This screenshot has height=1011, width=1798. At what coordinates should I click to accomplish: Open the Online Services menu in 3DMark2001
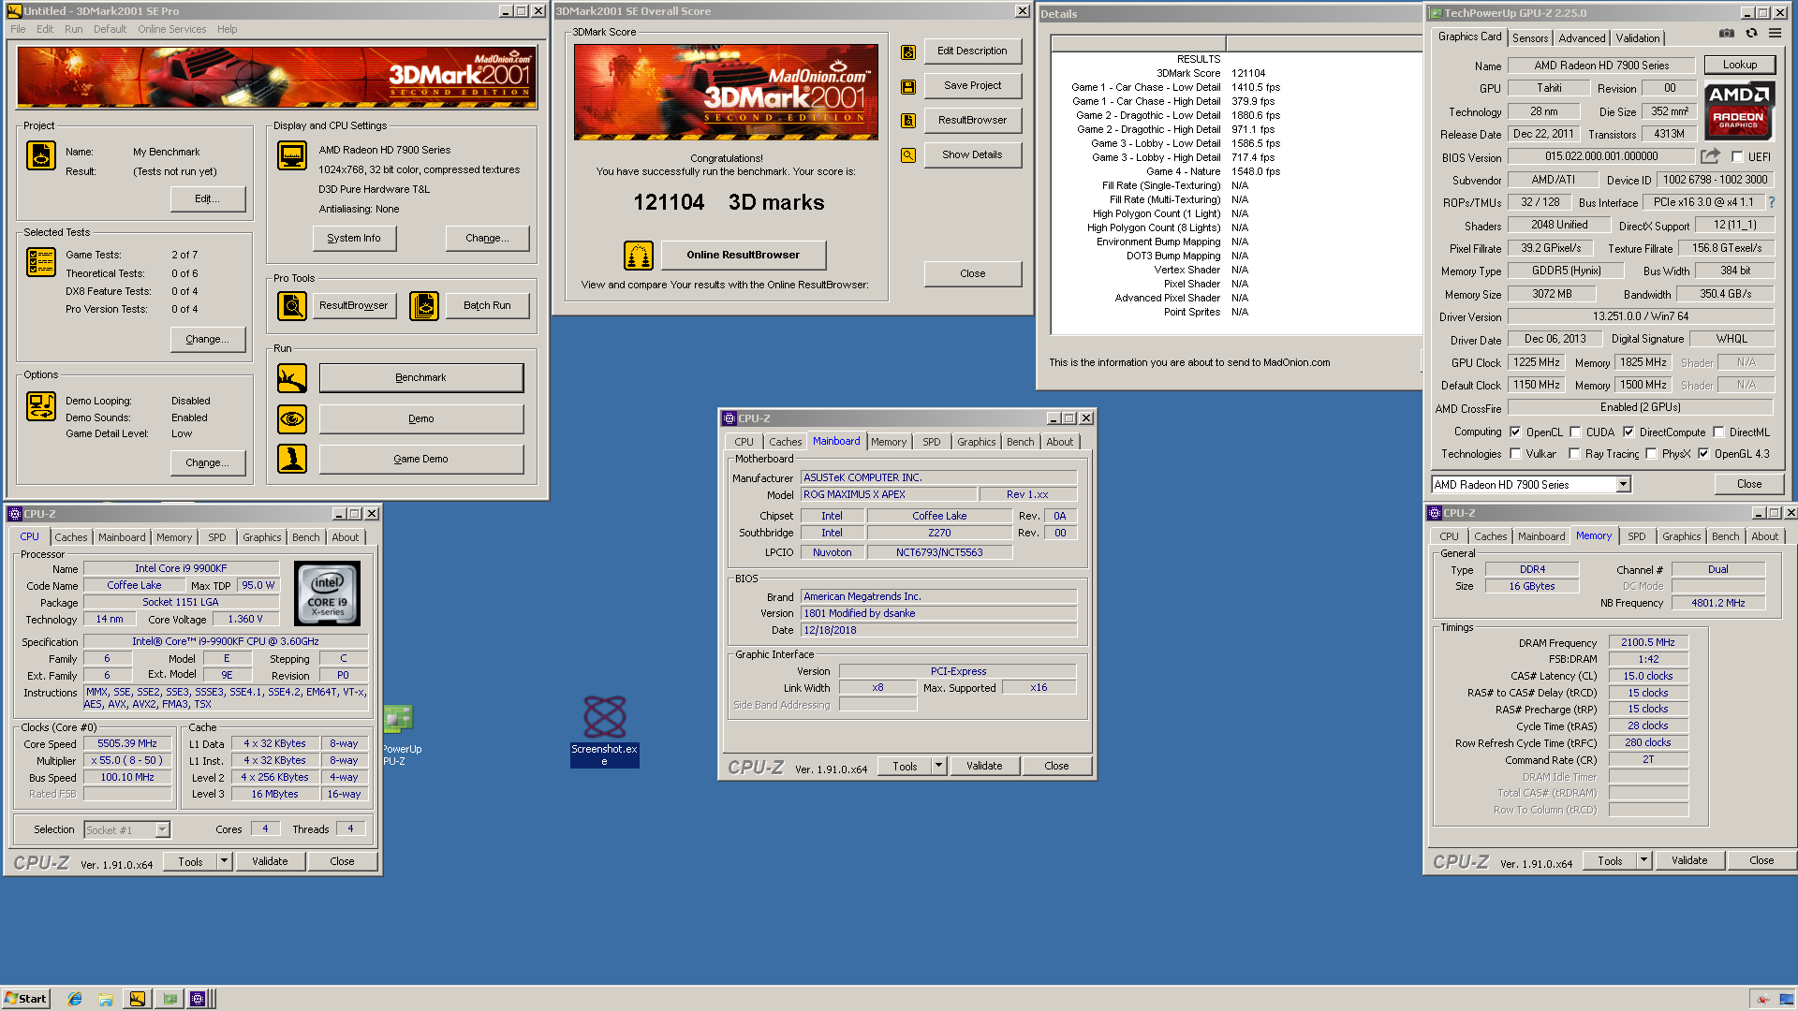click(x=171, y=29)
